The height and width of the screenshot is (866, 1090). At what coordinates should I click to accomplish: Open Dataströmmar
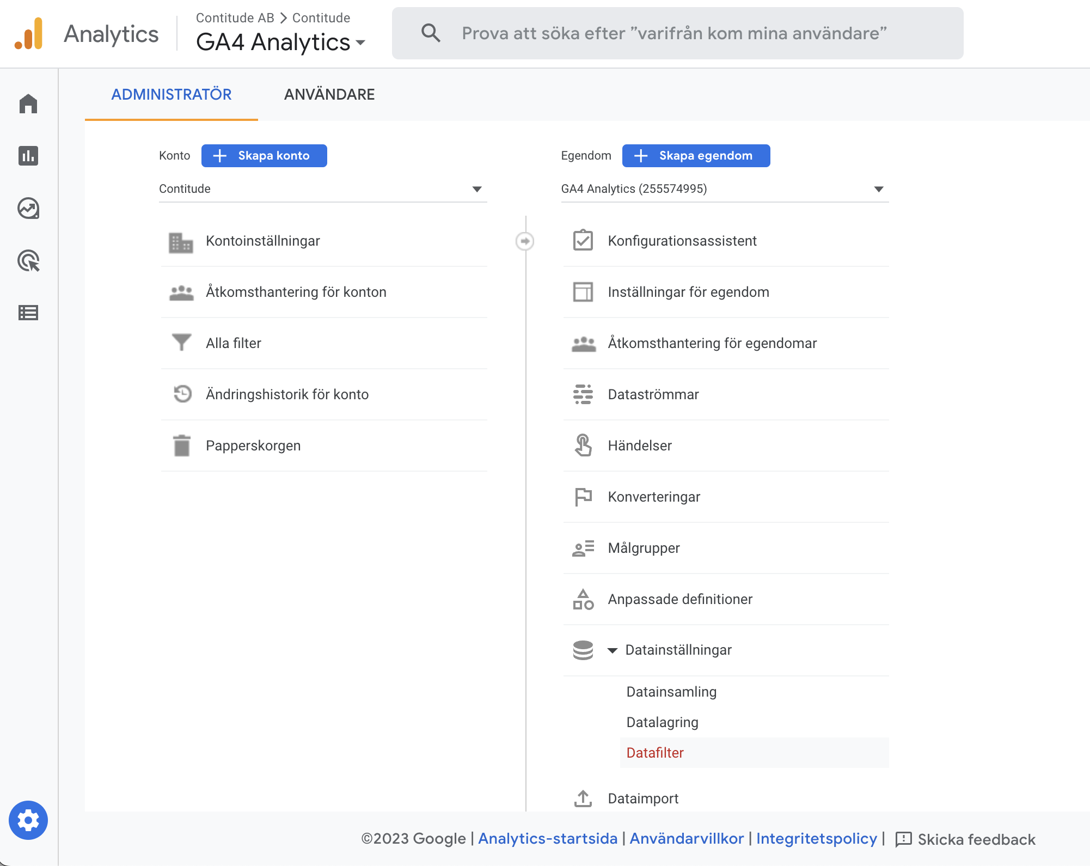tap(726, 395)
